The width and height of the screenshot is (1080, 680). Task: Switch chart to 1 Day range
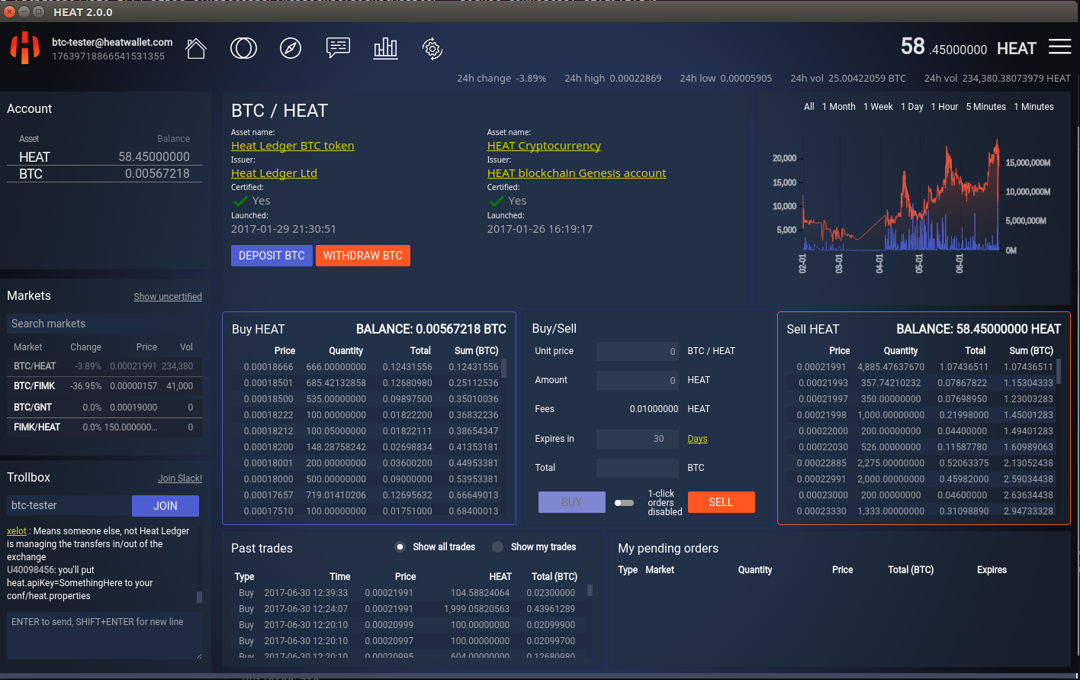pos(911,107)
